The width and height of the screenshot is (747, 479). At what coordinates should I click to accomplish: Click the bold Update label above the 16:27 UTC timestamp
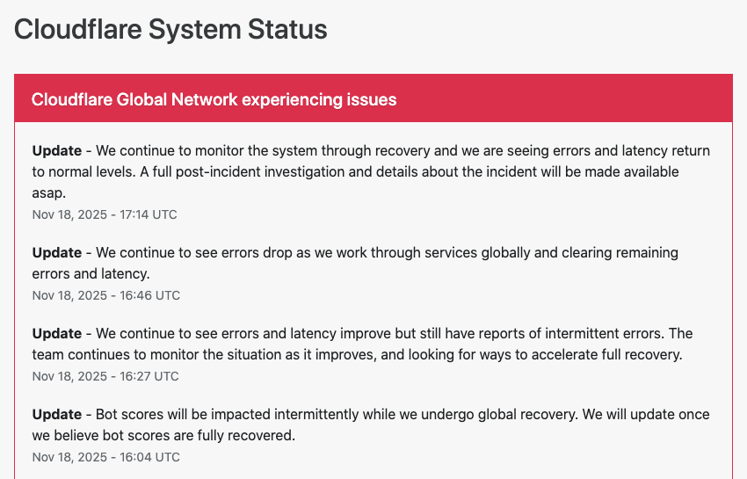tap(57, 333)
